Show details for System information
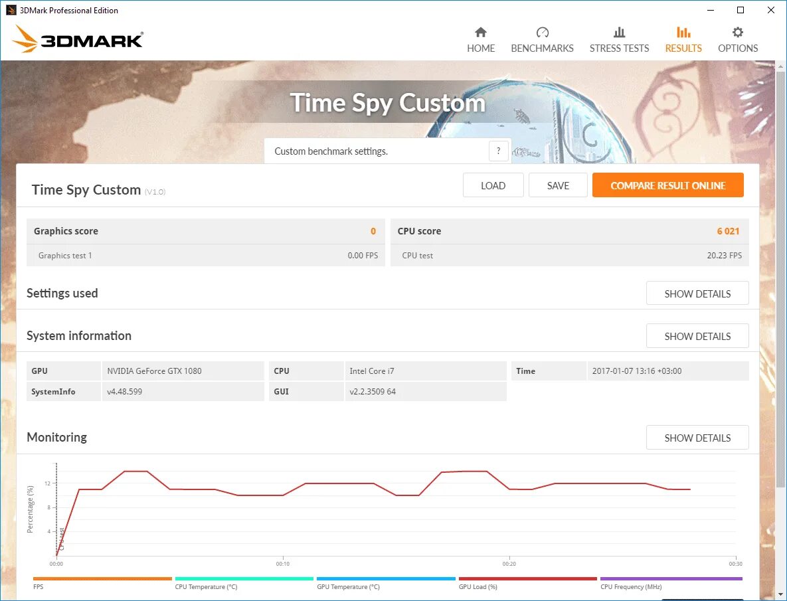787x601 pixels. [697, 336]
